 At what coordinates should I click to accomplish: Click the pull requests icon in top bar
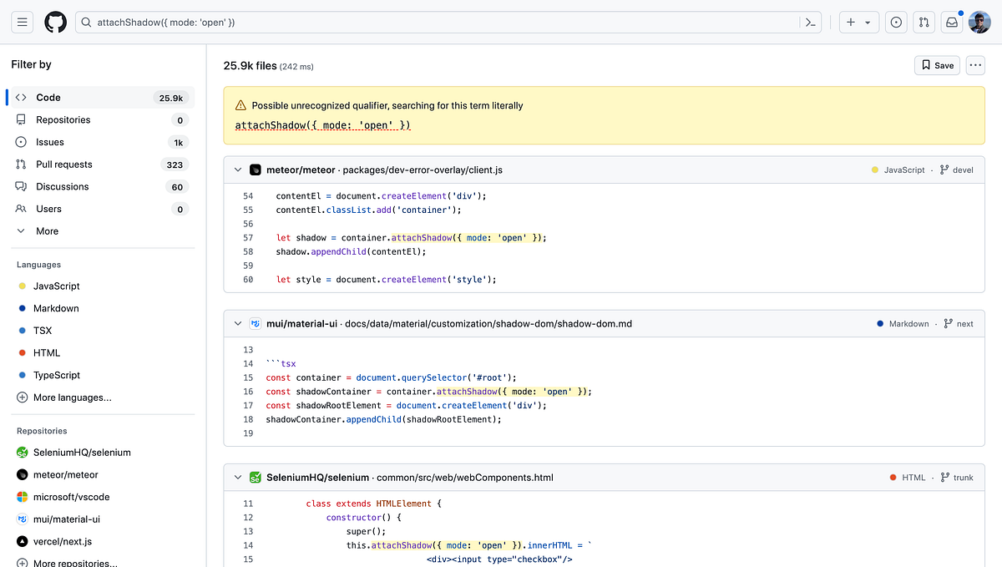pos(924,22)
